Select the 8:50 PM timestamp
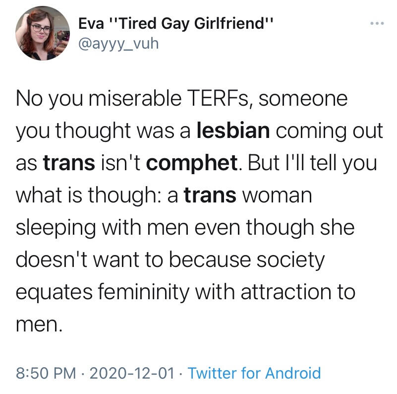This screenshot has height=394, width=397. pos(47,373)
